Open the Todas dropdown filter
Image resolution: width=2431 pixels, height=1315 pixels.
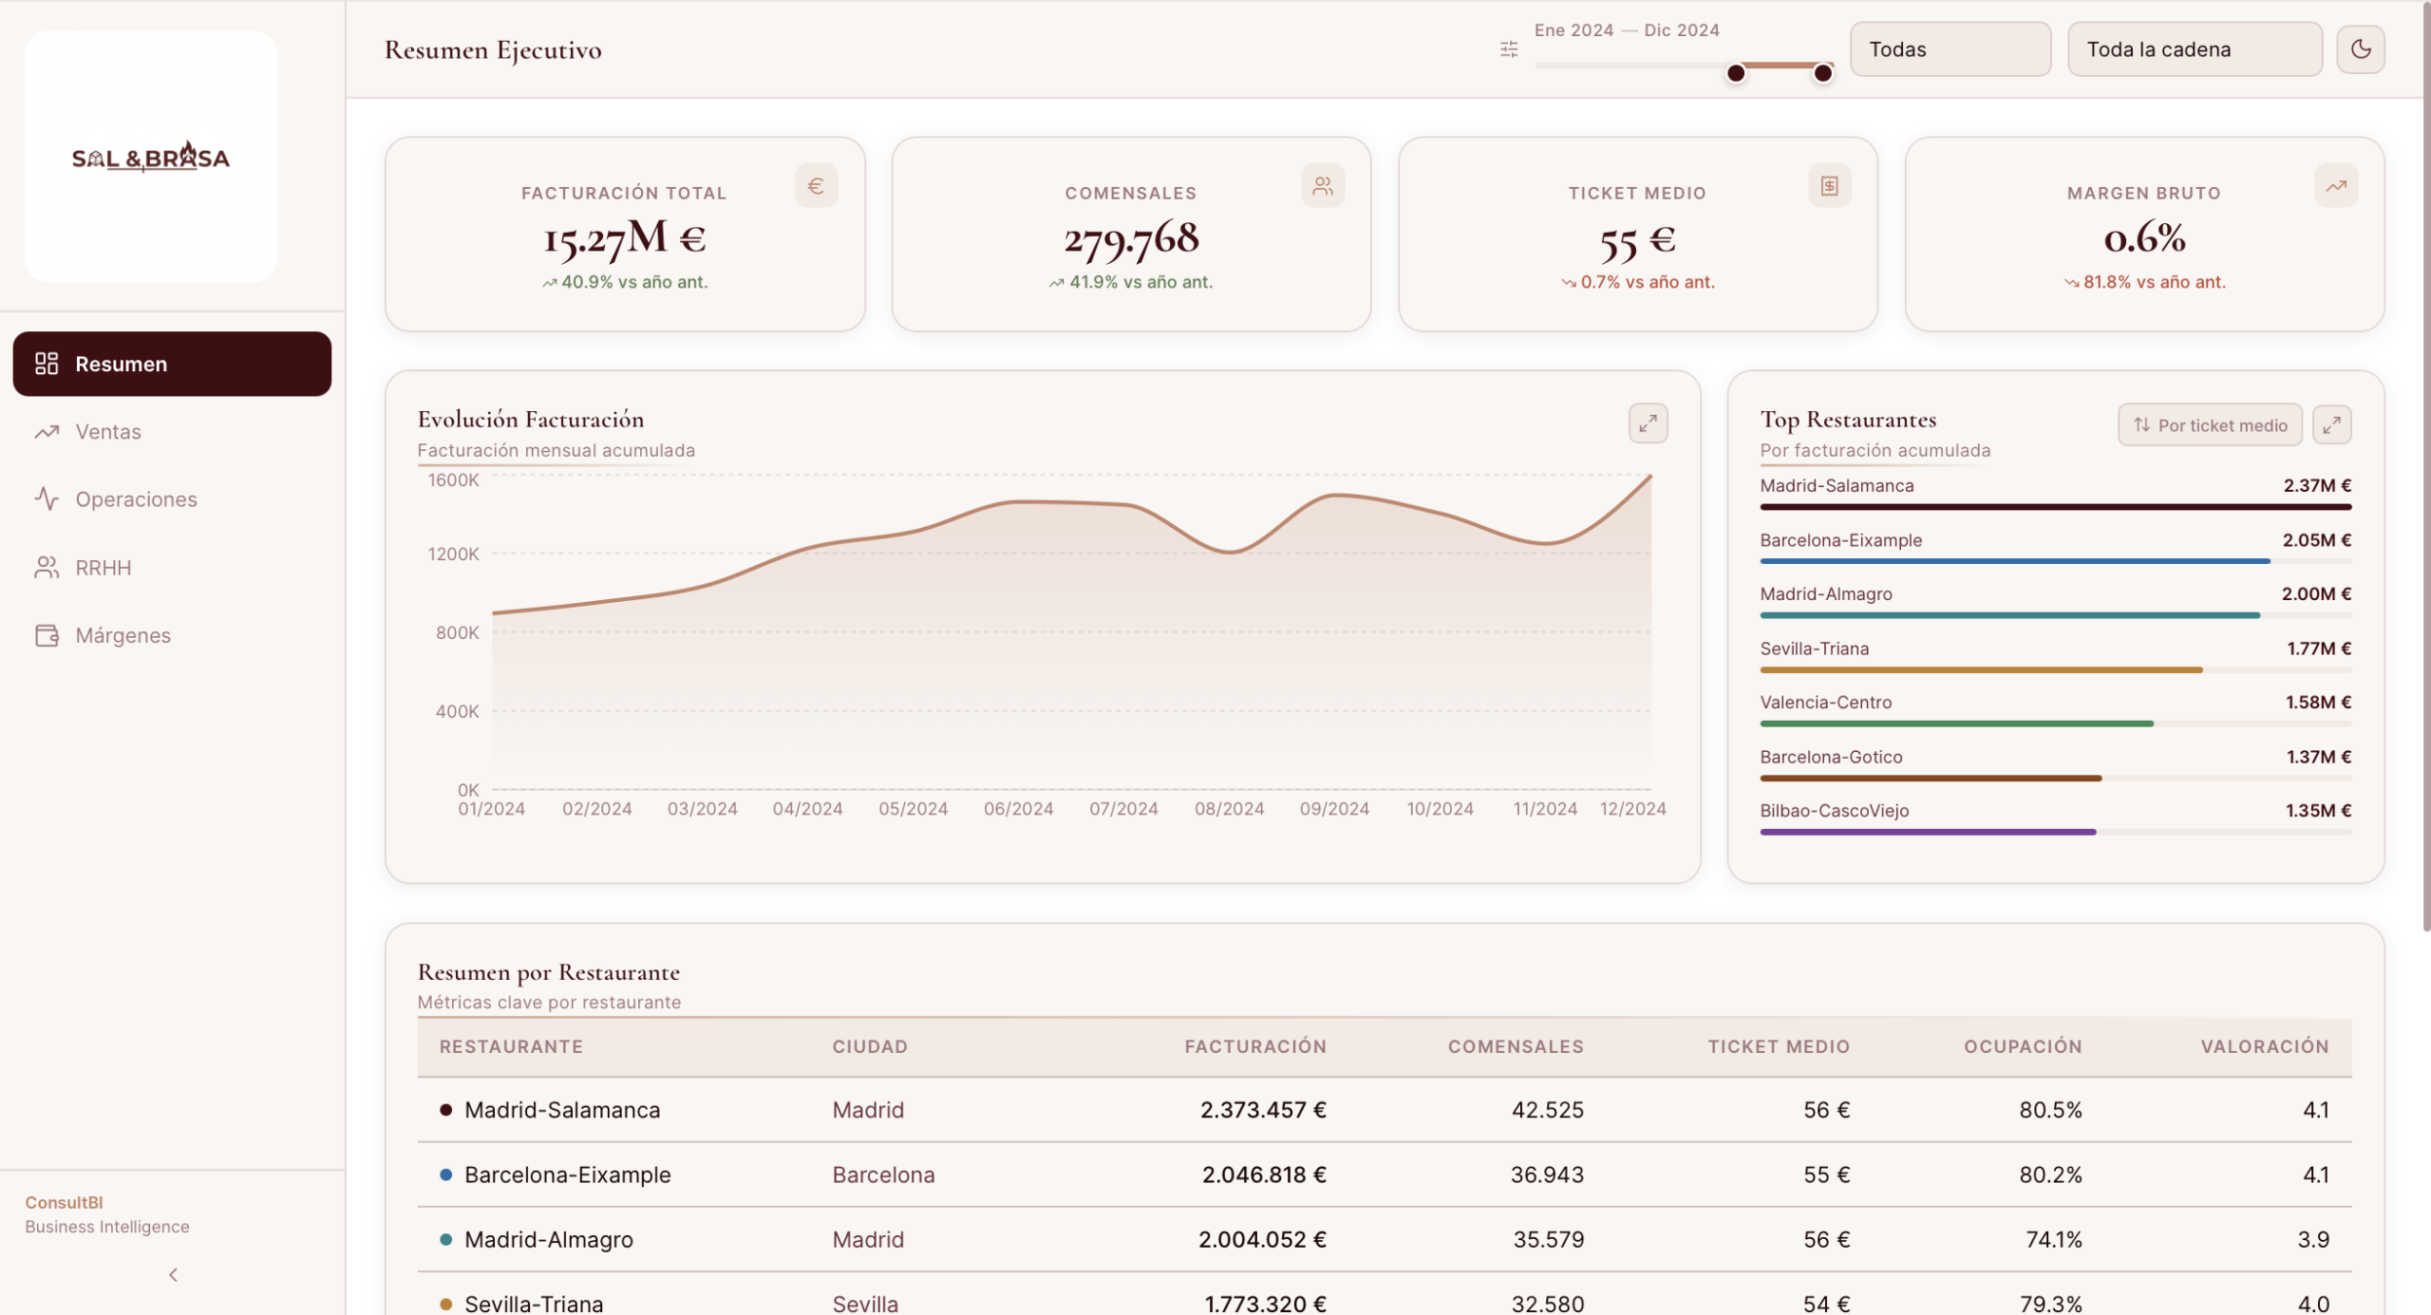(1950, 49)
